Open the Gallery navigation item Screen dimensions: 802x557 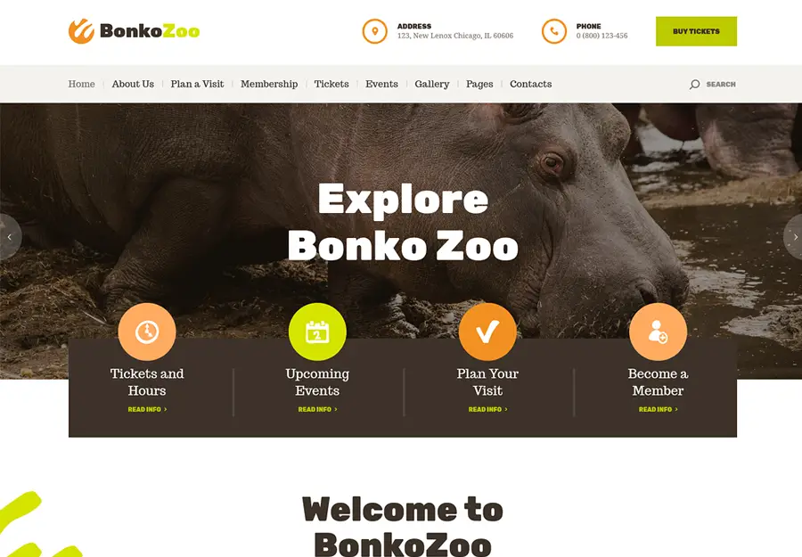(431, 84)
